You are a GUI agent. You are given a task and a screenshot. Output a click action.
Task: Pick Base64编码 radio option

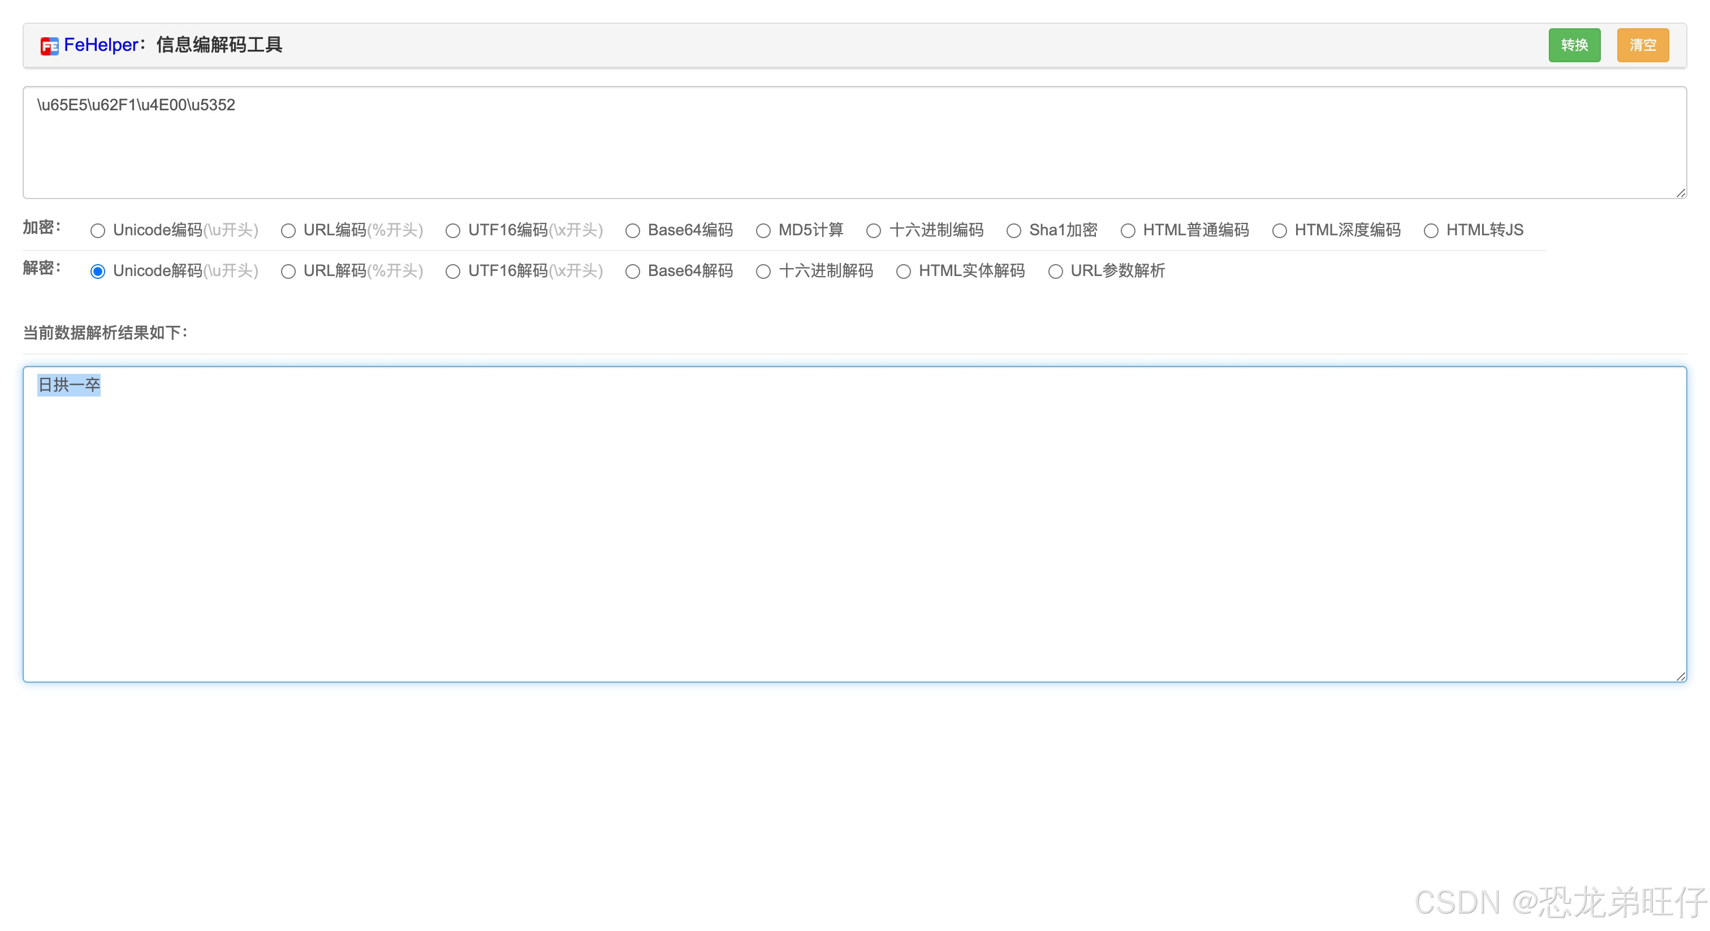pos(633,230)
